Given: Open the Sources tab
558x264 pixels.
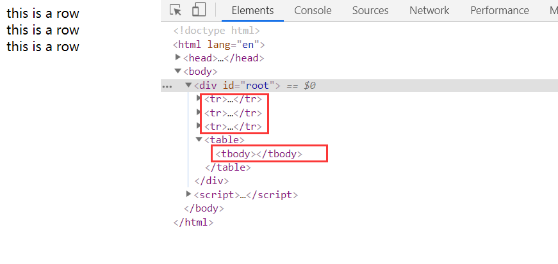Looking at the screenshot, I should tap(370, 11).
